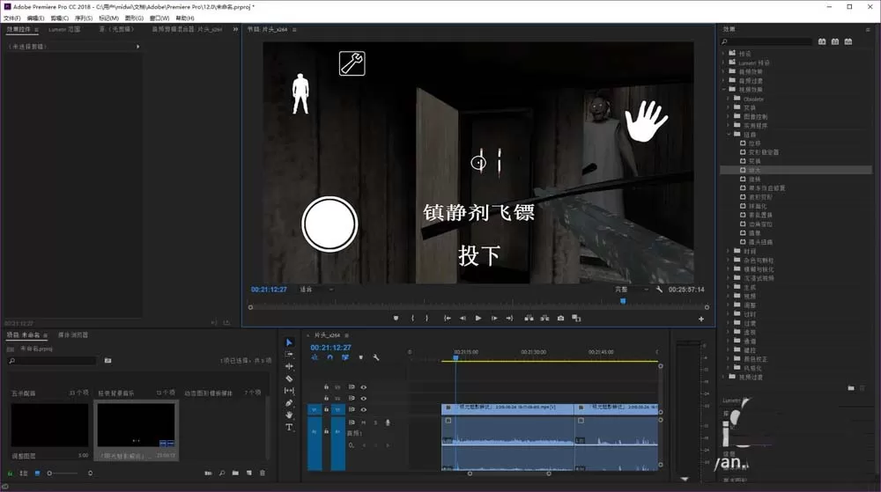881x492 pixels.
Task: Open timeline display settings wrench icon
Action: tap(376, 357)
